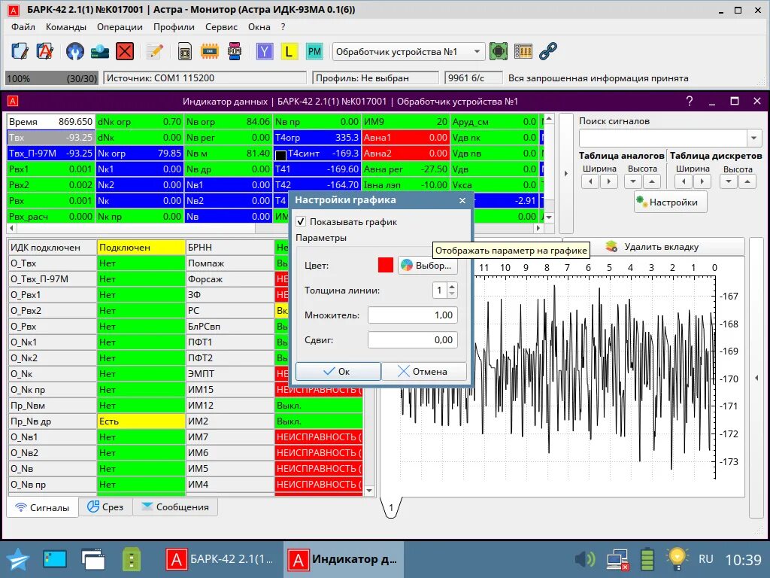
Task: Click the red Цвет color swatch
Action: tap(386, 266)
